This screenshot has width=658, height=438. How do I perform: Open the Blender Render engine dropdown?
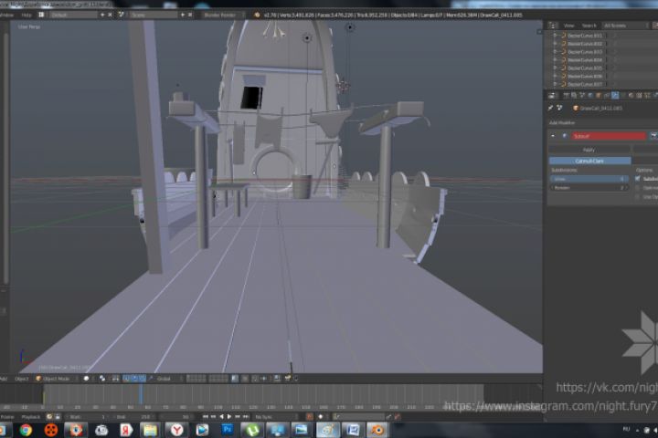point(222,15)
